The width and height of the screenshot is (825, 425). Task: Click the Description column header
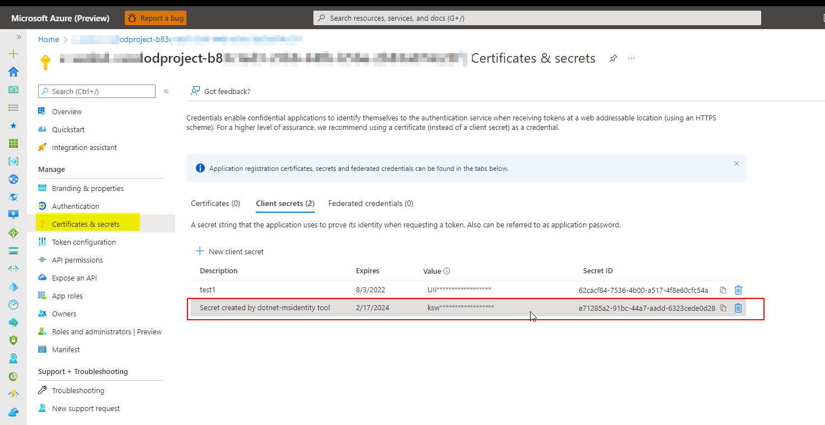[219, 270]
